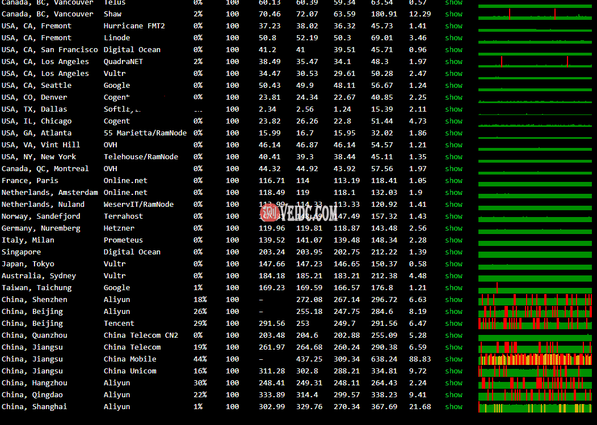Select "USA, CA, San Francisco" location text
The image size is (597, 425).
tap(49, 50)
